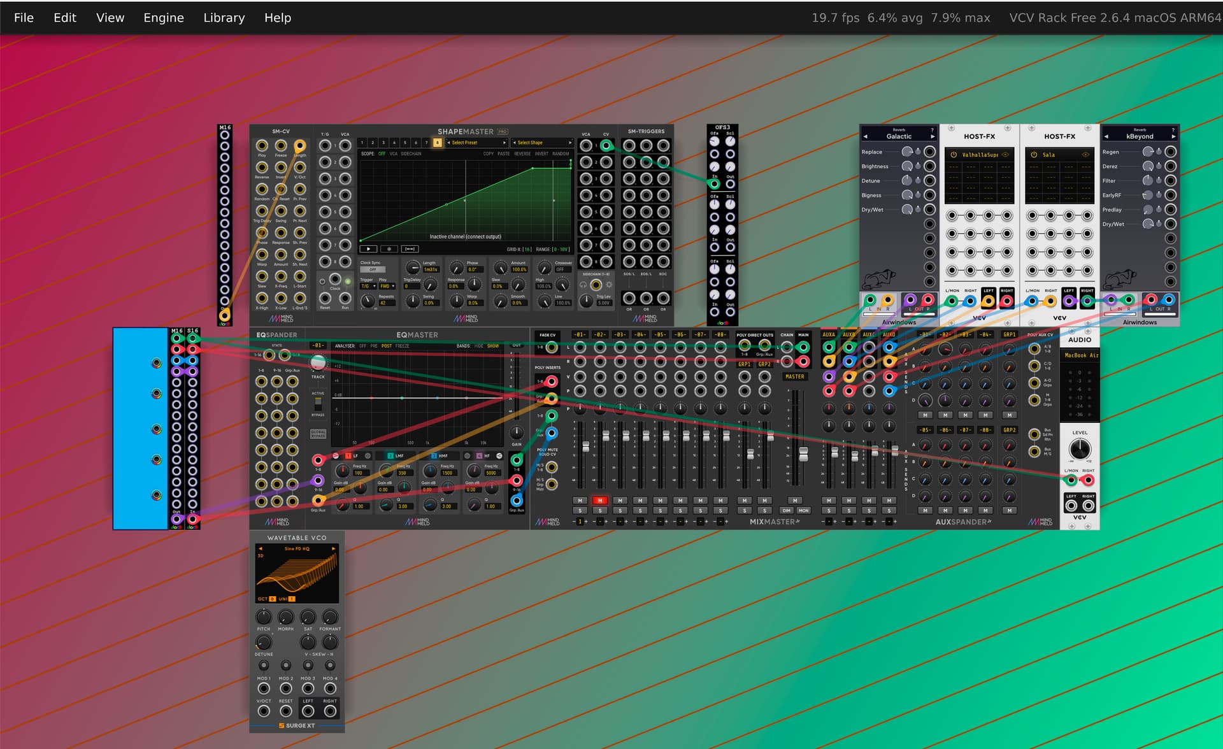Open the Library menu
The height and width of the screenshot is (749, 1223).
pyautogui.click(x=224, y=18)
